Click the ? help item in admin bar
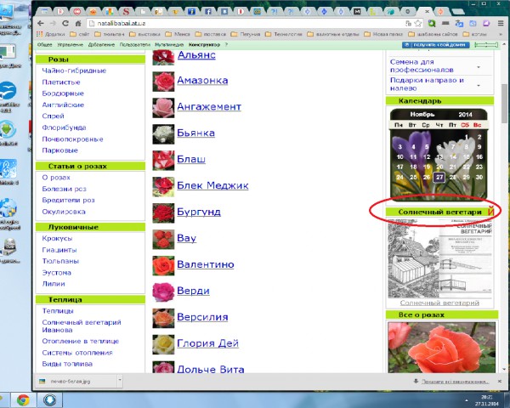This screenshot has width=510, height=408. coord(226,44)
